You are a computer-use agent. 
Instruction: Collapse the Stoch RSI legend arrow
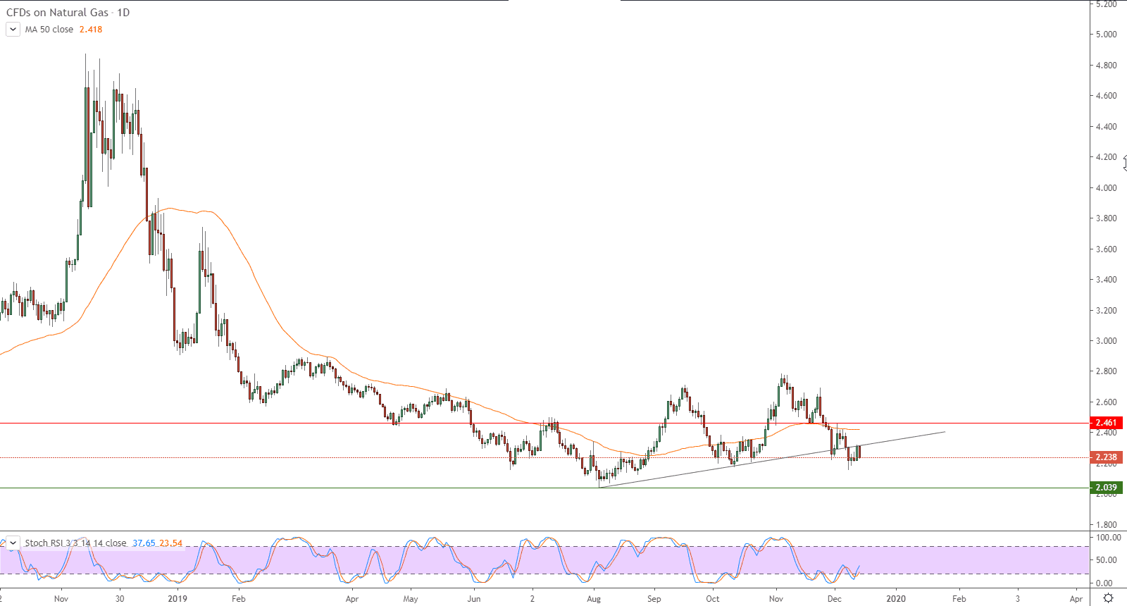13,543
